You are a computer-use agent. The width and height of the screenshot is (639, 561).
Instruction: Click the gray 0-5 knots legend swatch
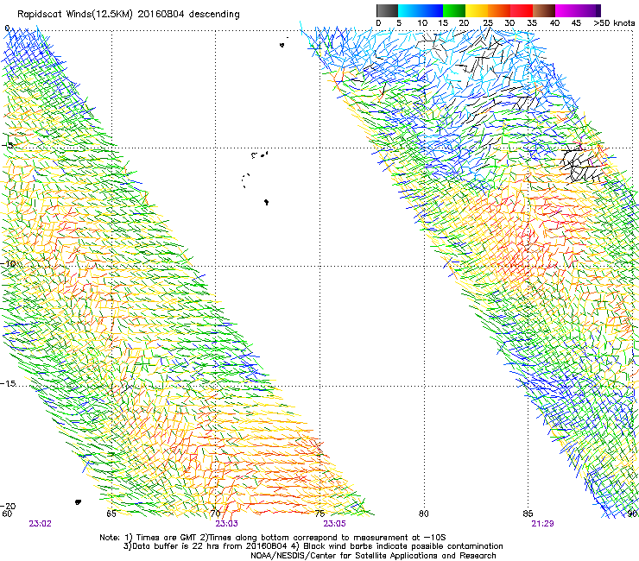click(387, 10)
